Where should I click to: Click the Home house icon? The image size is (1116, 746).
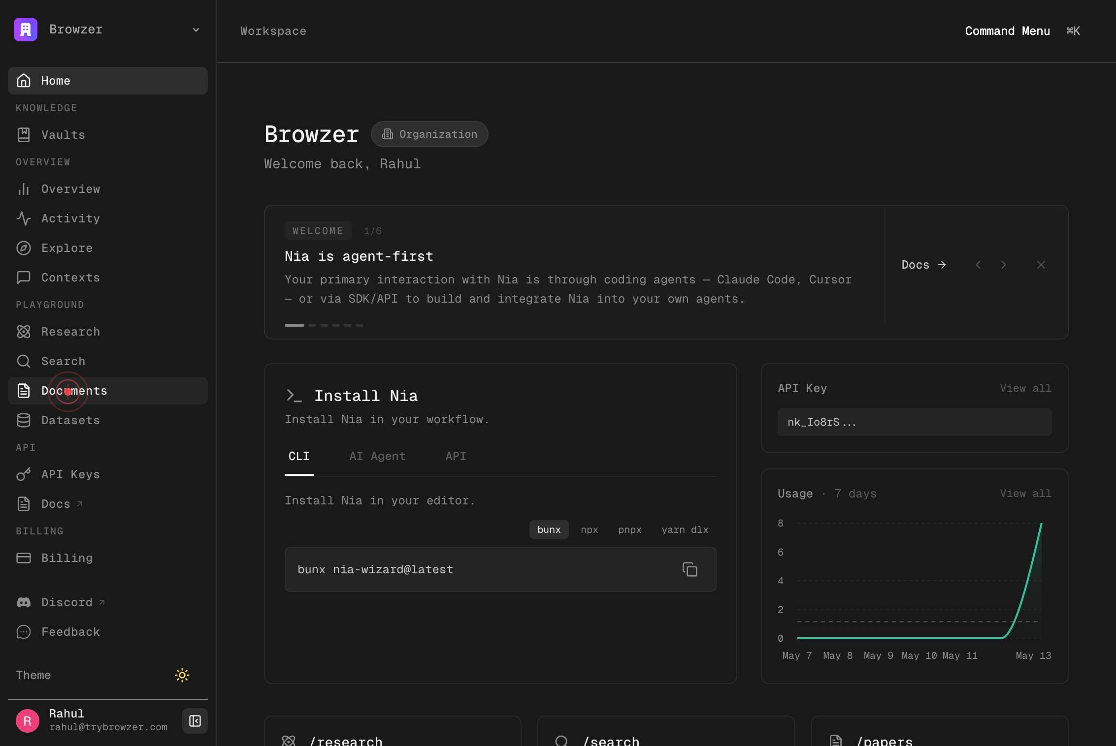(x=24, y=81)
